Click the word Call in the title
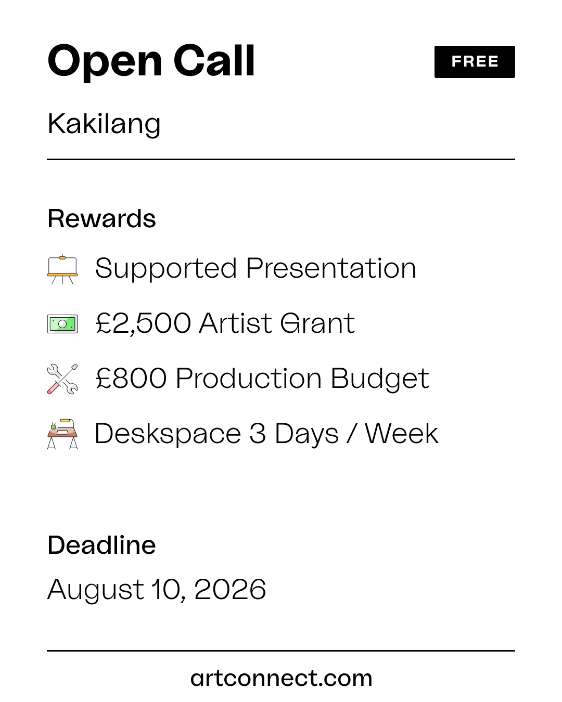 214,60
